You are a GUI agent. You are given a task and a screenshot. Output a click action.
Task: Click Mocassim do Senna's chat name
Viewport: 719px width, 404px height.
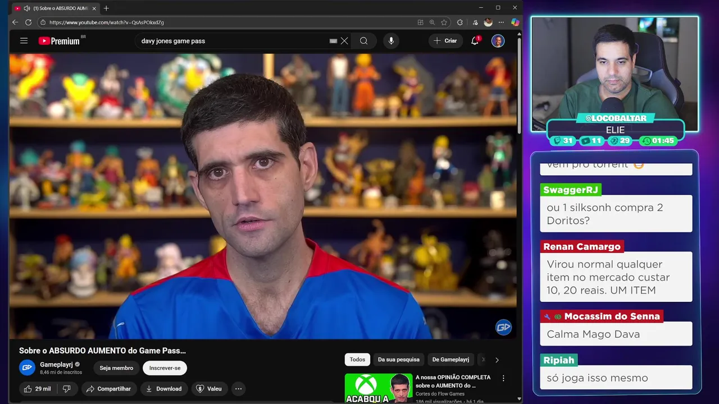(x=612, y=316)
